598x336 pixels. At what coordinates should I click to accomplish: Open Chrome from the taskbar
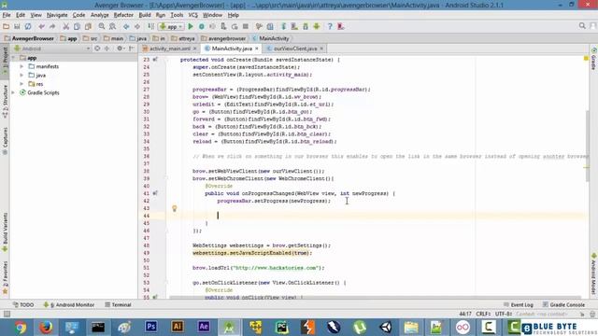21,328
